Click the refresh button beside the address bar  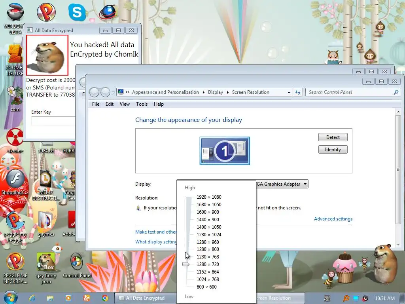(x=298, y=92)
